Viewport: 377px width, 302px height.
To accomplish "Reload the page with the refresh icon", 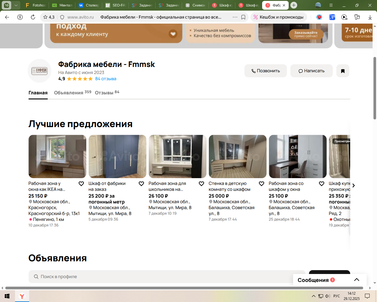I will click(33, 17).
